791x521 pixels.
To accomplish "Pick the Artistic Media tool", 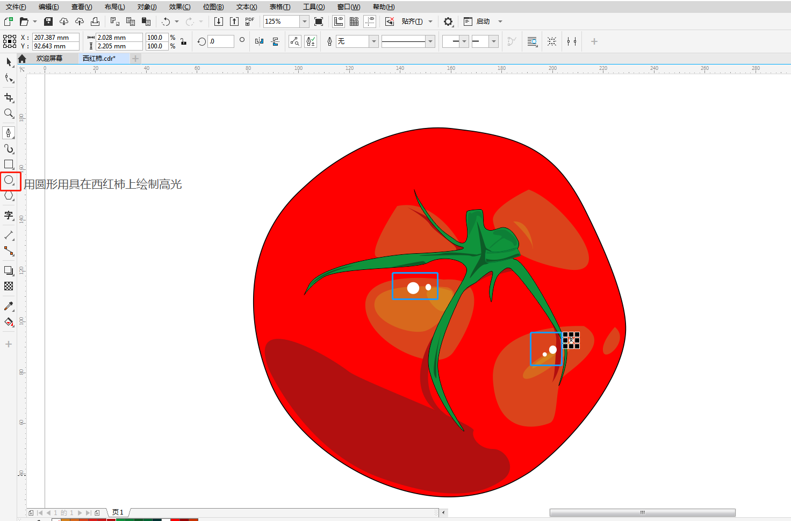I will coord(9,148).
